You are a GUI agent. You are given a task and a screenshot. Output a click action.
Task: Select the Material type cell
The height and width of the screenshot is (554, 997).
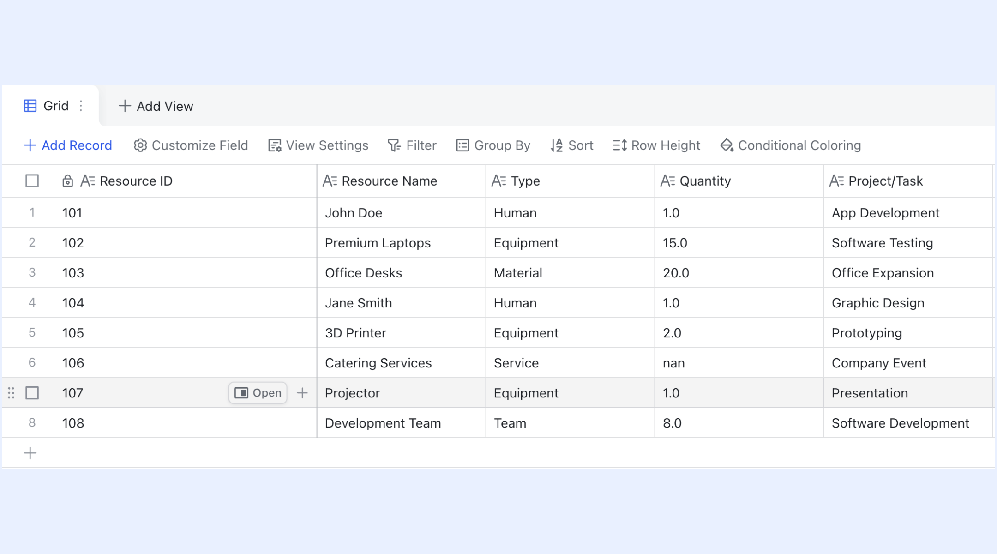571,273
